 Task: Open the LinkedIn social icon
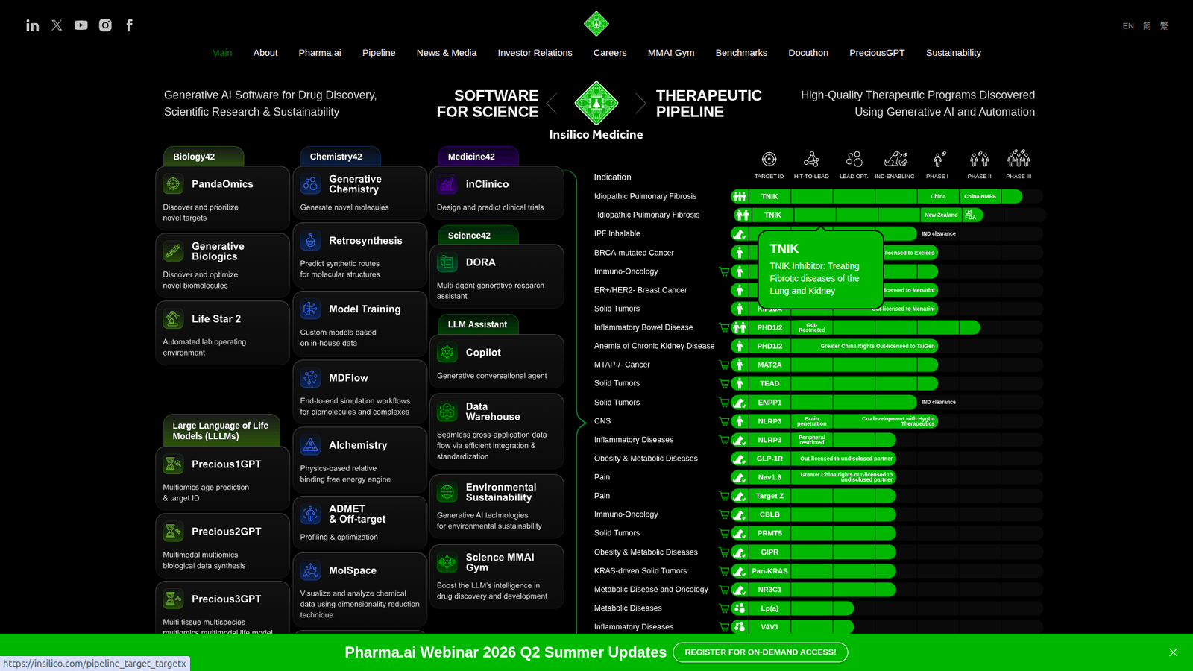point(33,25)
